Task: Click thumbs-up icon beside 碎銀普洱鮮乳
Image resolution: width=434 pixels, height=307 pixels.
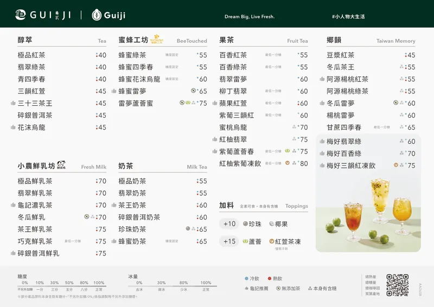Action: (x=13, y=253)
